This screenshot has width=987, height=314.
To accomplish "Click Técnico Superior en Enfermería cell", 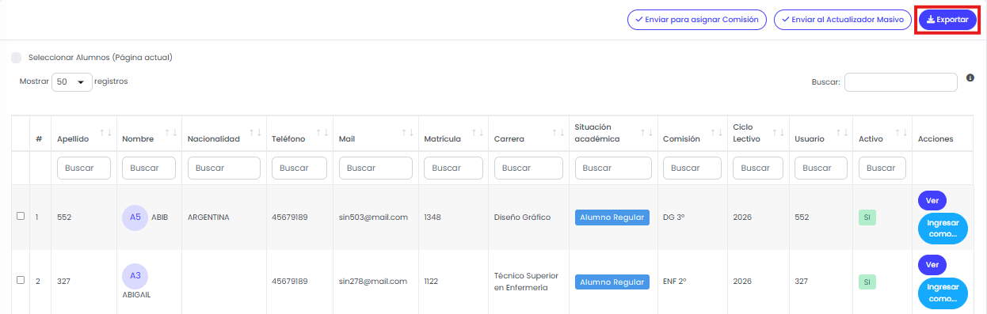I will coord(526,282).
